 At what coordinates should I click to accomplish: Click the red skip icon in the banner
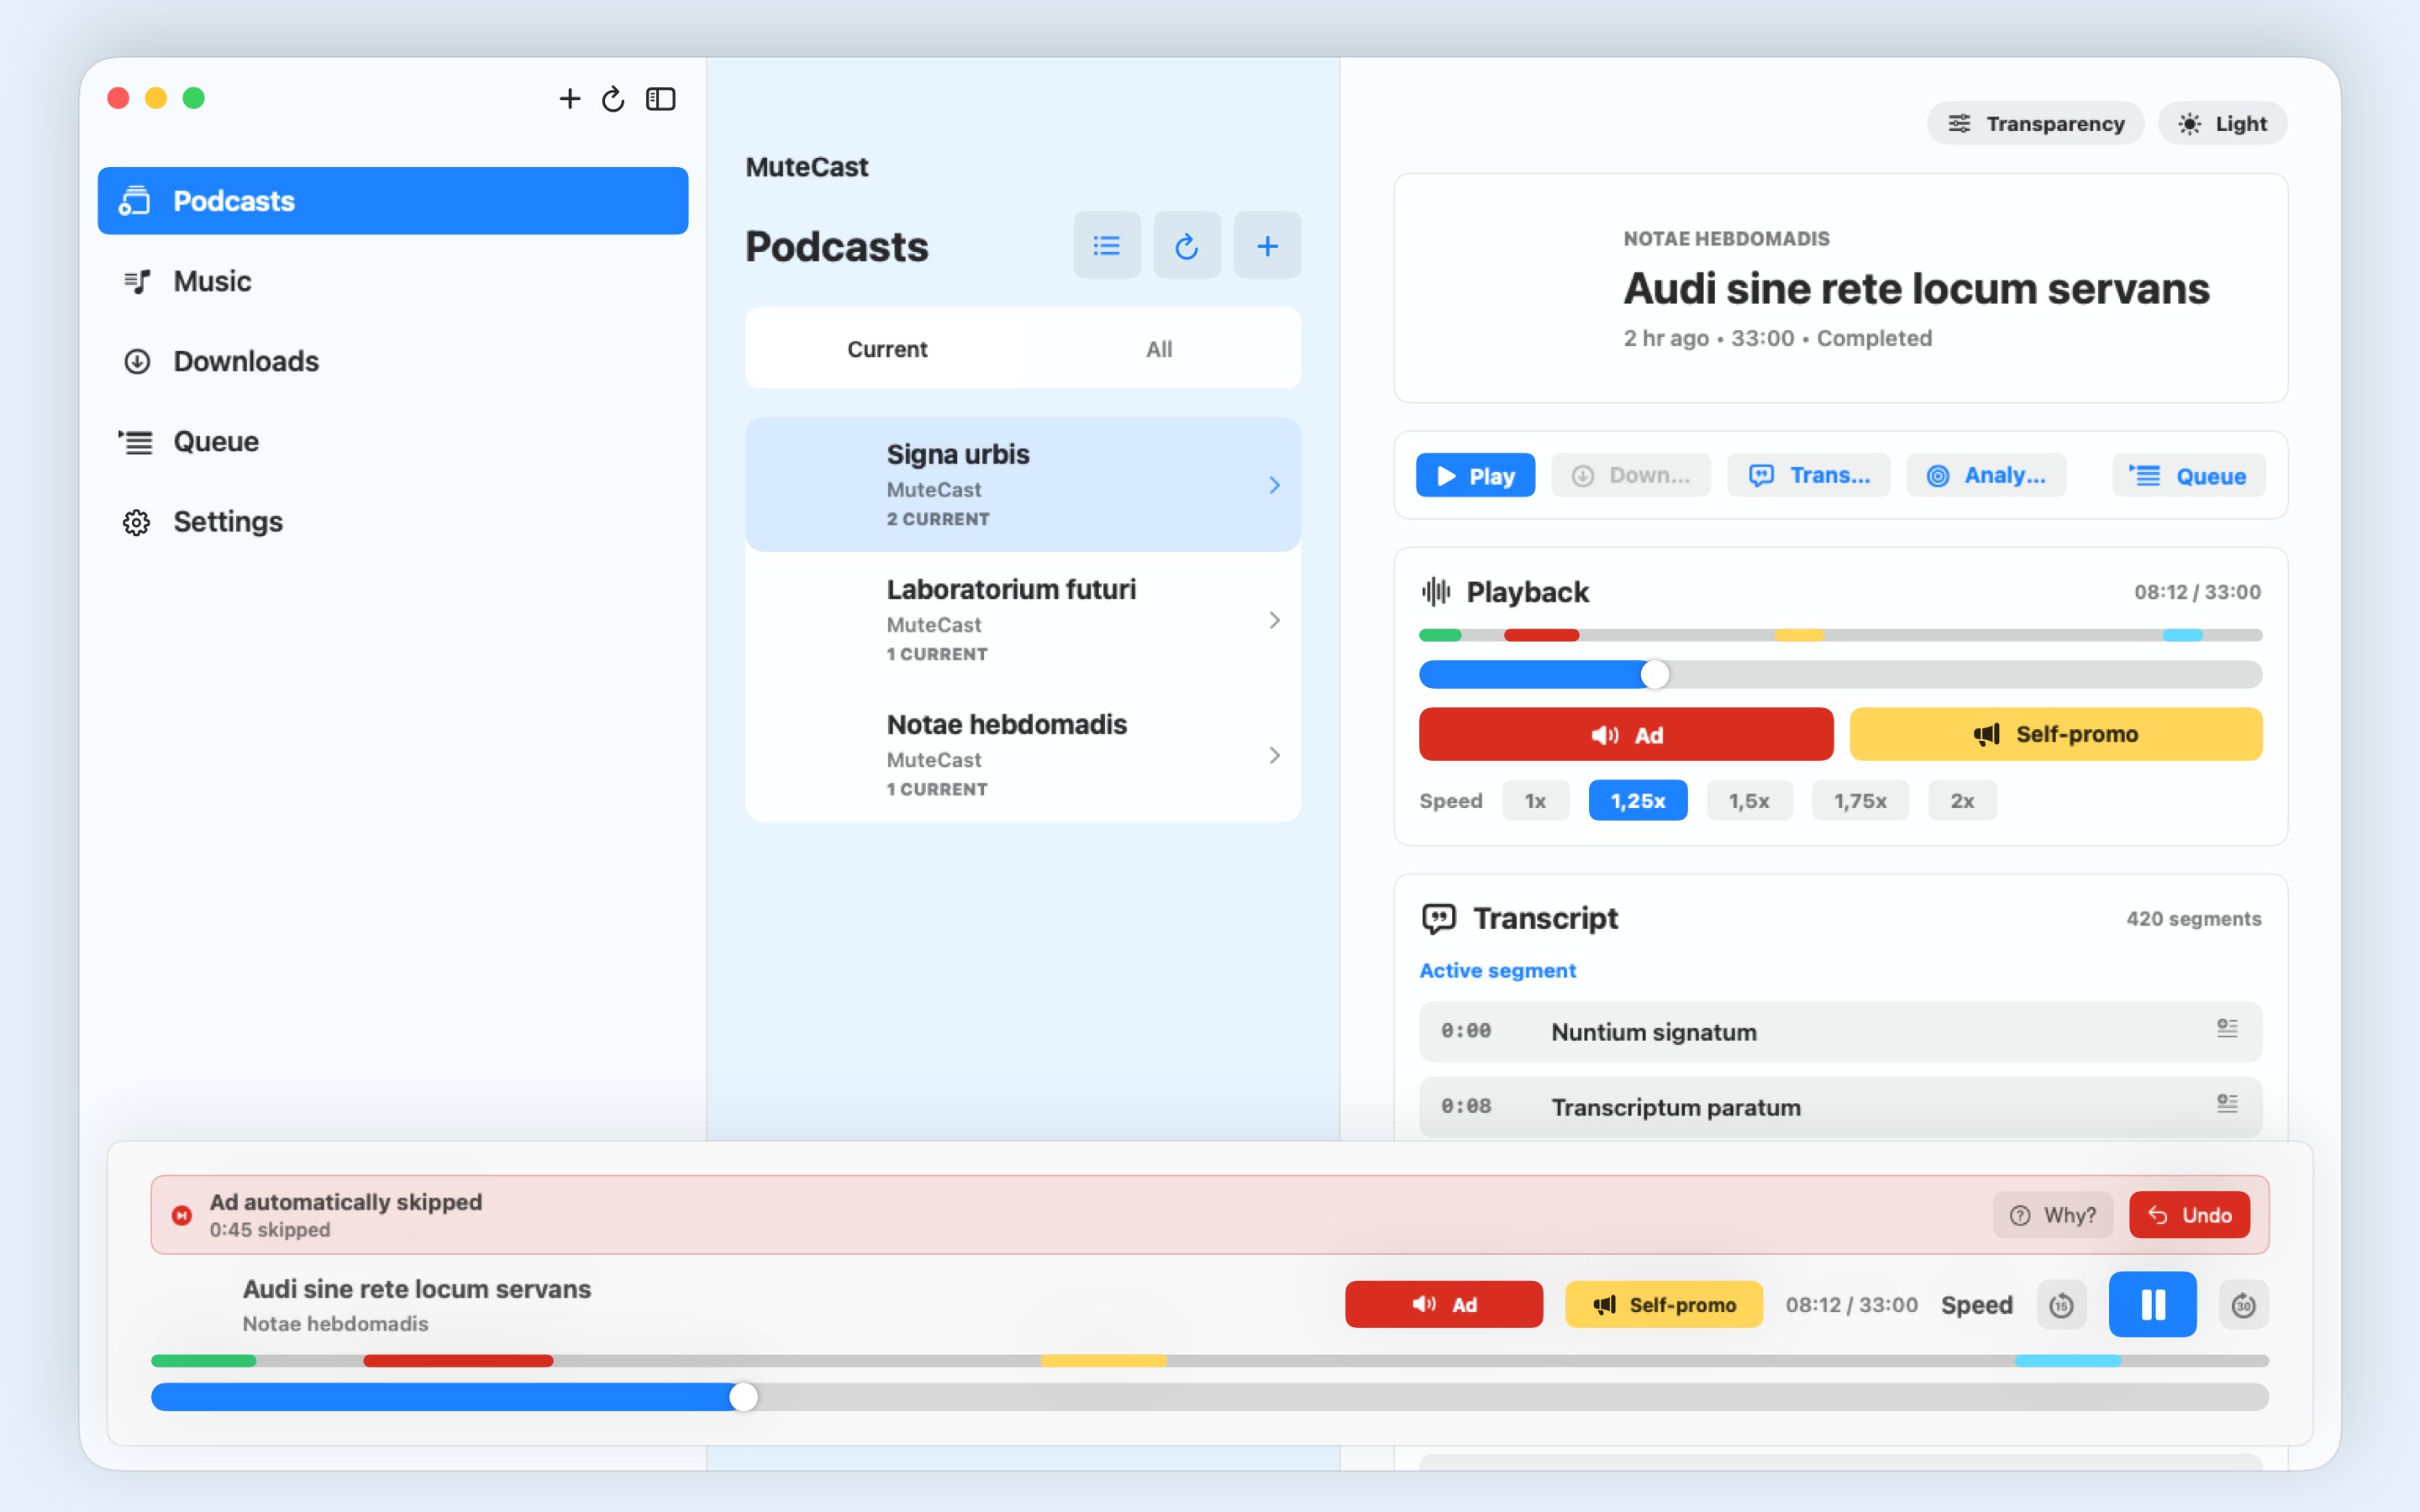(x=181, y=1215)
